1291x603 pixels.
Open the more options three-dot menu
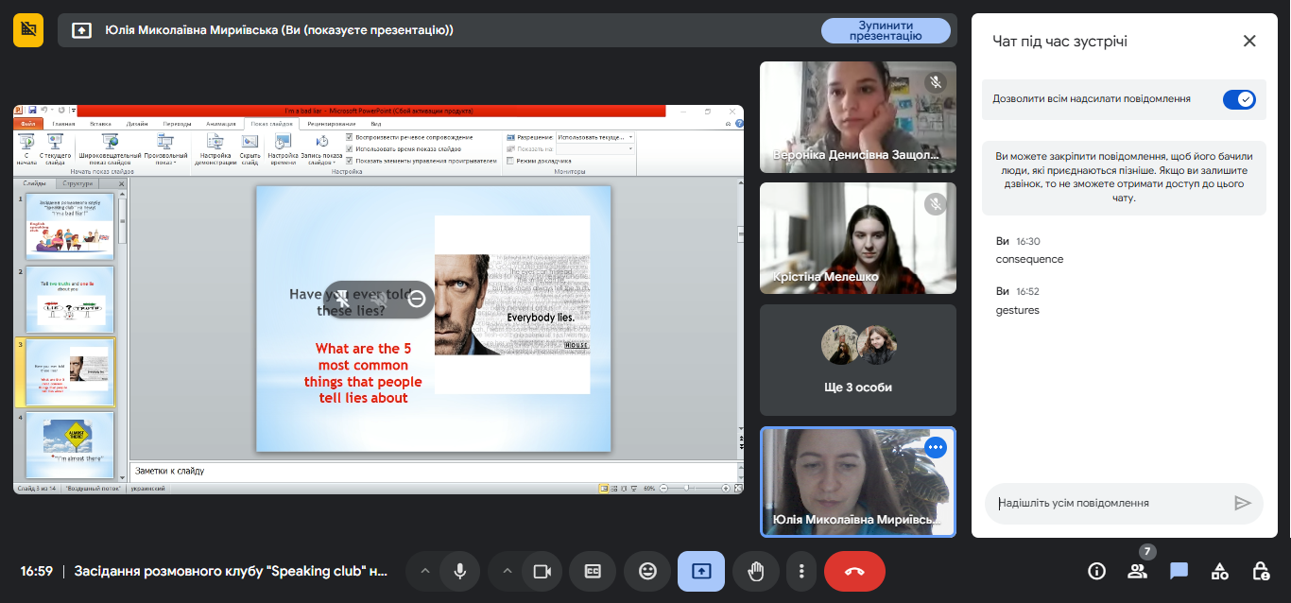point(801,571)
